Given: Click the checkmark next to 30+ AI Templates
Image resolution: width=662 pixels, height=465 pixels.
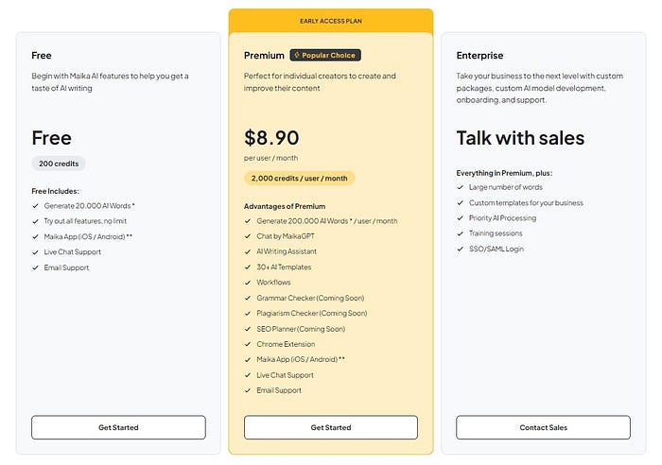Looking at the screenshot, I should click(x=248, y=267).
